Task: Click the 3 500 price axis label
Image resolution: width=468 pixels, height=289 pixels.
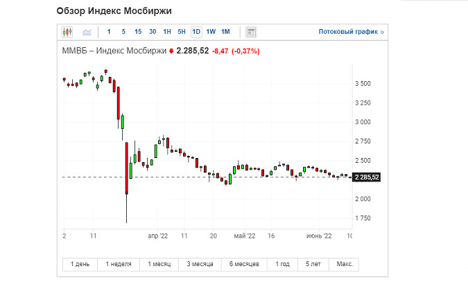Action: 363,84
